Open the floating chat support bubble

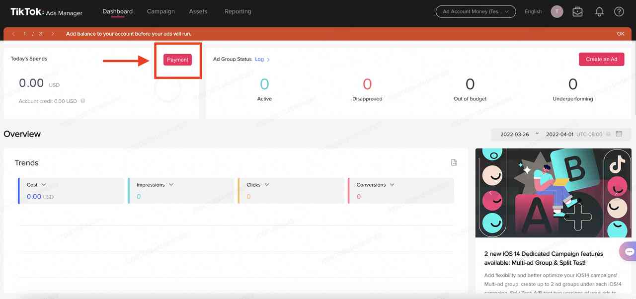pos(629,251)
